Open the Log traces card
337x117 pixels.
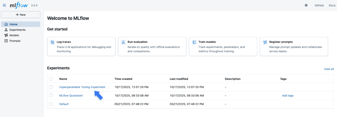81,47
